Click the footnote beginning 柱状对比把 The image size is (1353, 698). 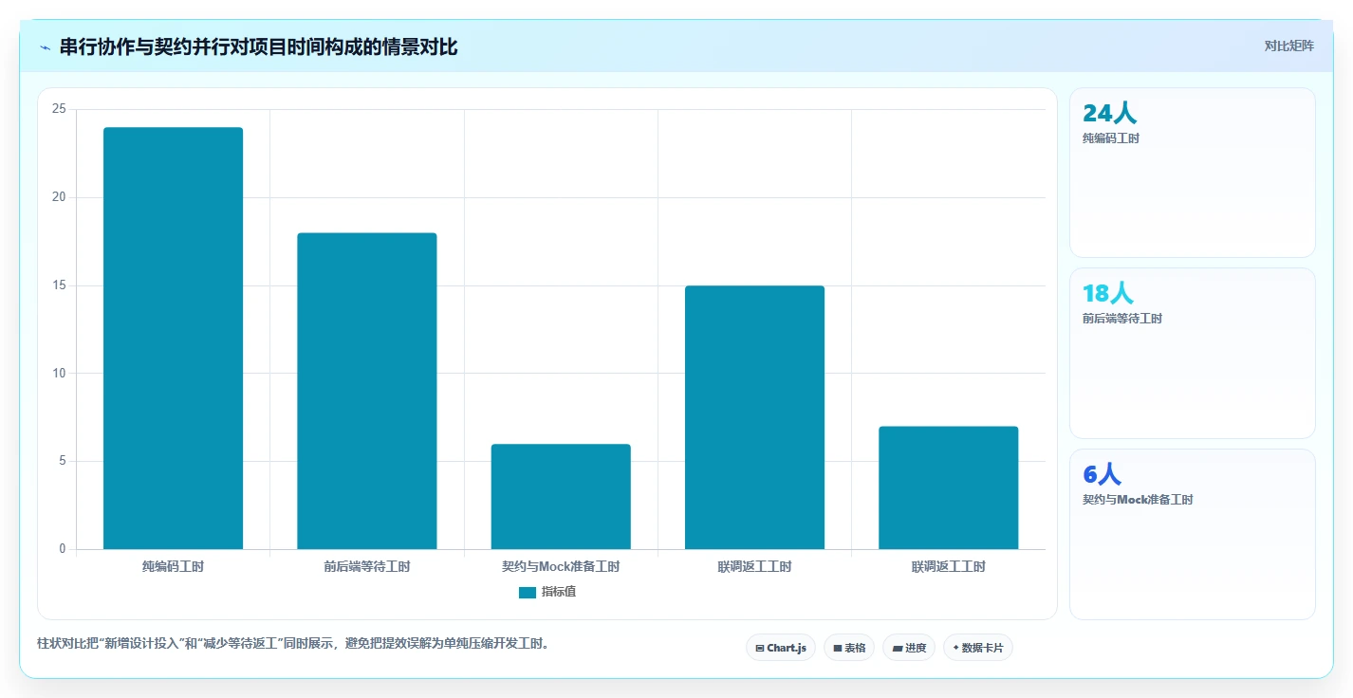pyautogui.click(x=292, y=644)
